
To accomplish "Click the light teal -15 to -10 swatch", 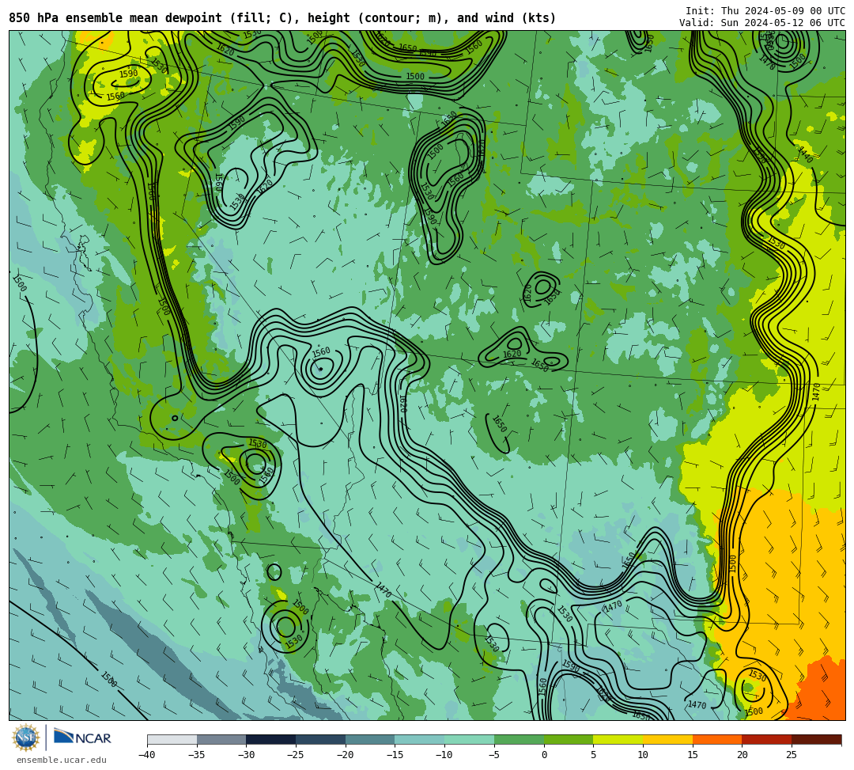I will click(x=419, y=739).
